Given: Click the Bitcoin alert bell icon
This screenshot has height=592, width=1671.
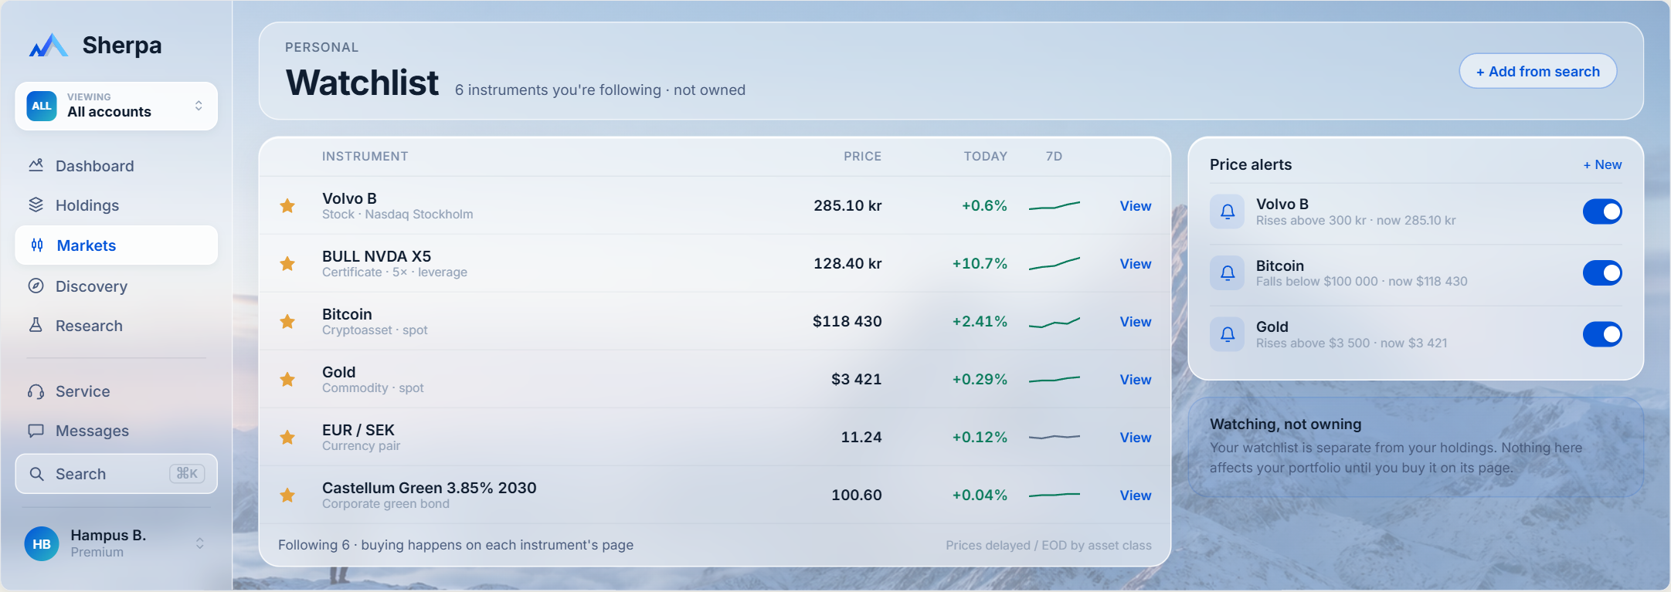Looking at the screenshot, I should point(1227,272).
